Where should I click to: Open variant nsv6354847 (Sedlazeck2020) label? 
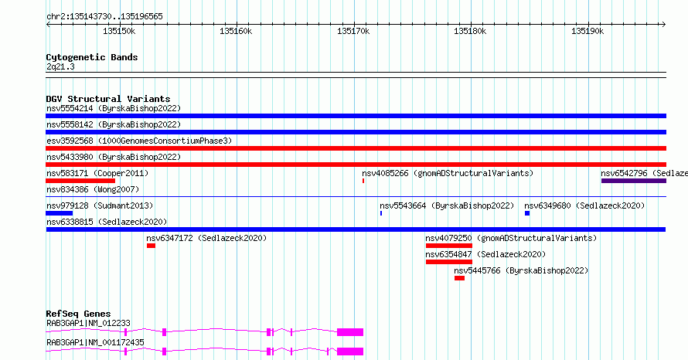pyautogui.click(x=485, y=254)
